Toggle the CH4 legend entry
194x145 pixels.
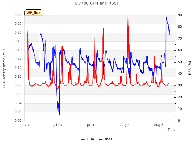(x=88, y=139)
